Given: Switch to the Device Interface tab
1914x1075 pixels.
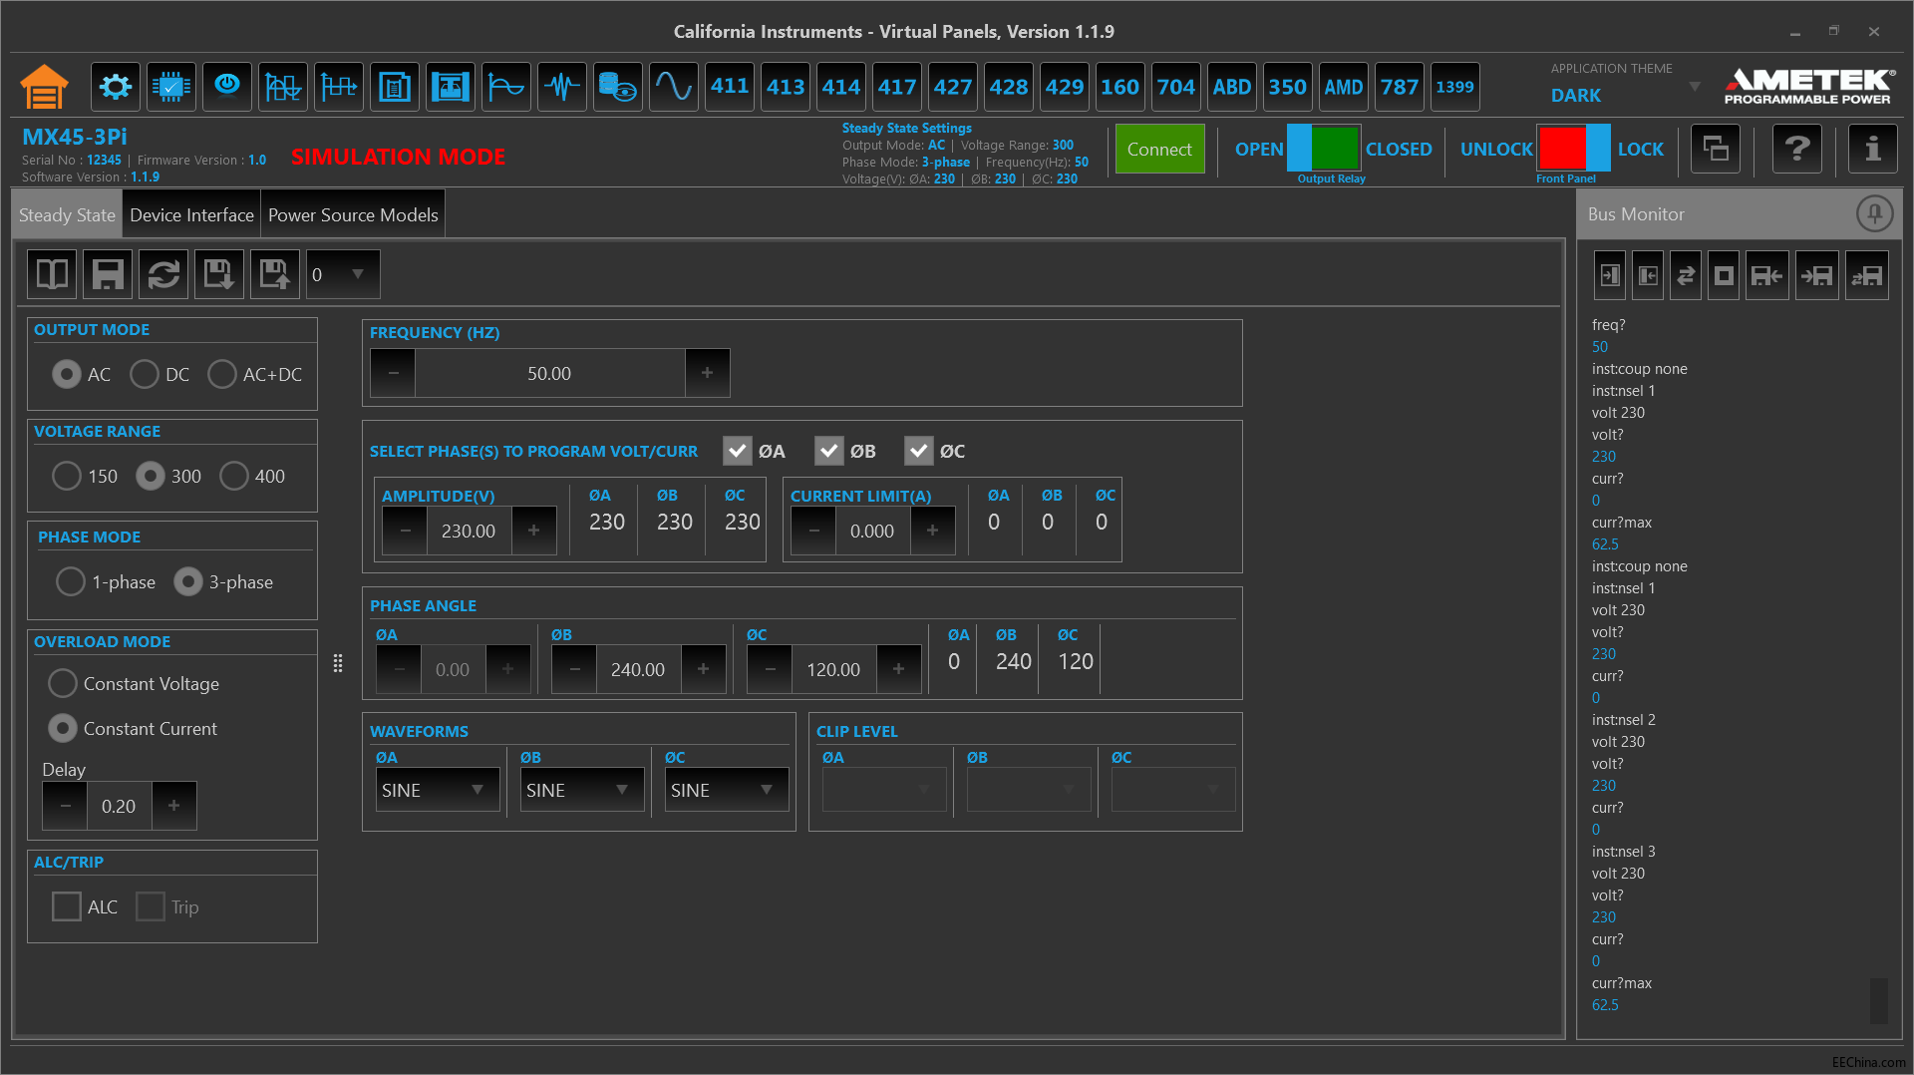Looking at the screenshot, I should click(191, 214).
